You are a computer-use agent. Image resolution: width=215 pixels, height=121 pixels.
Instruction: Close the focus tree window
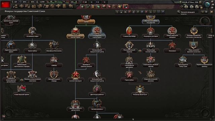(x=212, y=12)
